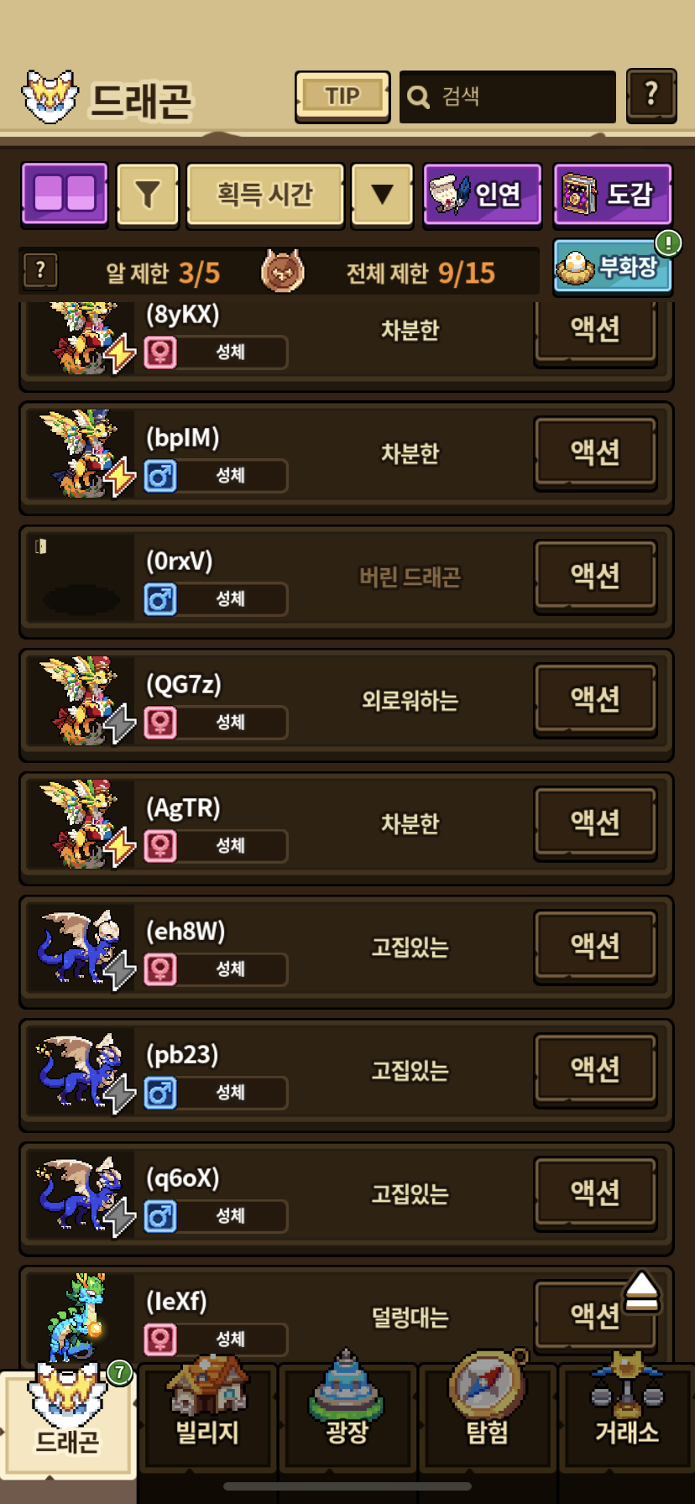Open the 인연 scroll icon button
Image resolution: width=695 pixels, height=1504 pixels.
pyautogui.click(x=482, y=195)
